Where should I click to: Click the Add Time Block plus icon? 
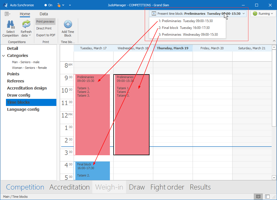coord(68,24)
